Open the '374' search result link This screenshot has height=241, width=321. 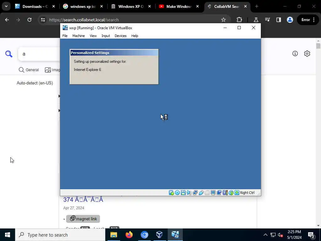83,199
